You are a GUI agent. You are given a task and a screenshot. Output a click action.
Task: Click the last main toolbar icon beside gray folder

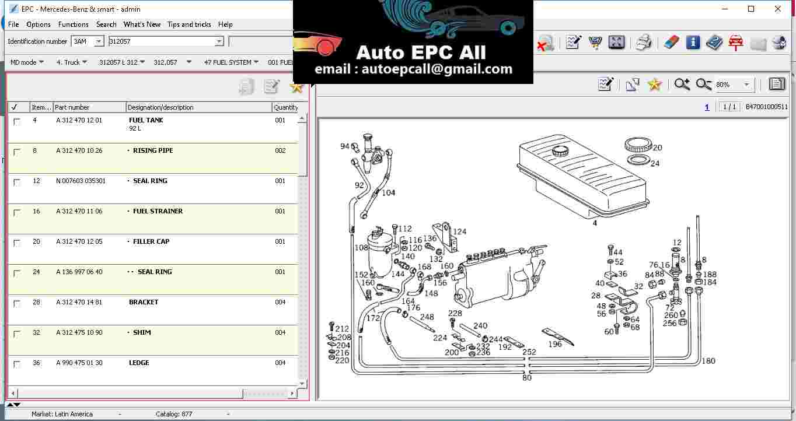(x=779, y=42)
